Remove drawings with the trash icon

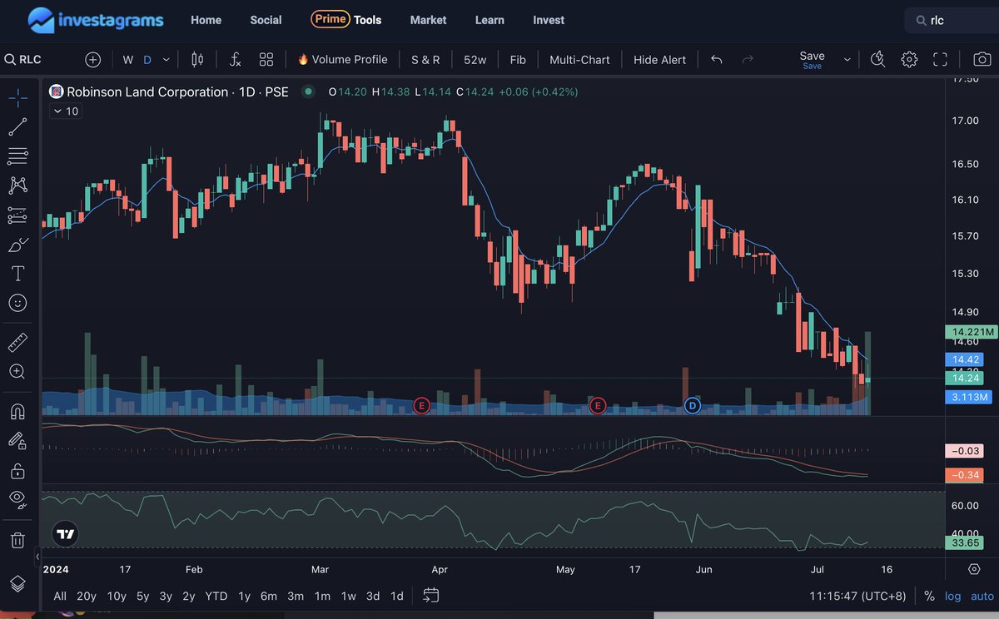(17, 540)
